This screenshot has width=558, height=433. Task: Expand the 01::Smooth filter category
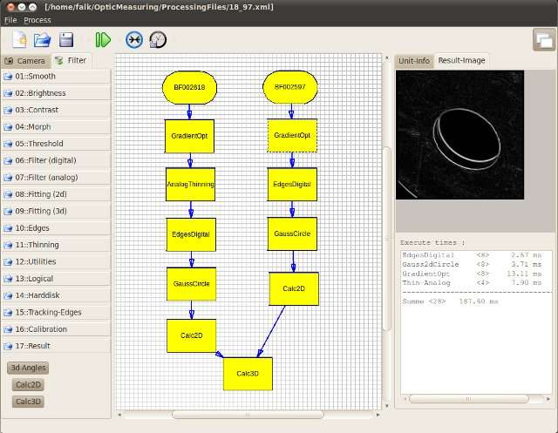pyautogui.click(x=56, y=77)
